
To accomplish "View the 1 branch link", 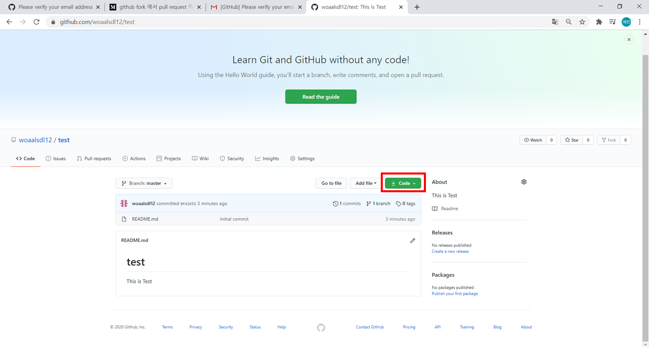I will pos(378,203).
